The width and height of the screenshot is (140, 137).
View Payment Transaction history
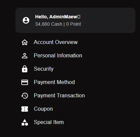coord(59,96)
